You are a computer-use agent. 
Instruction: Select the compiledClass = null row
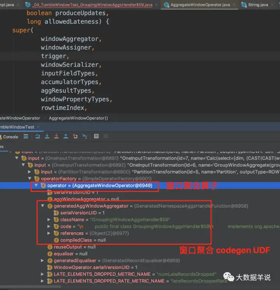[140, 240]
